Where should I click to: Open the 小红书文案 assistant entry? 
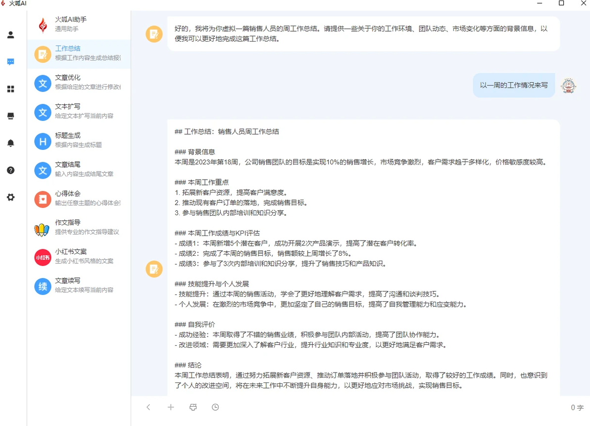tap(79, 257)
